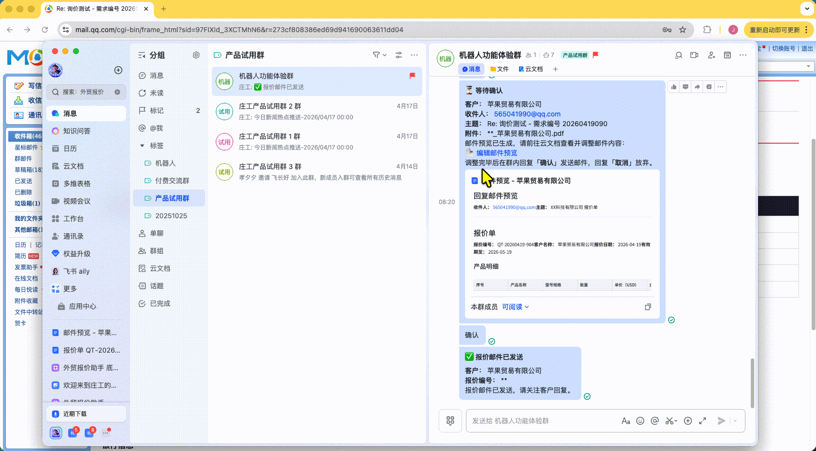Clear the 外贸报价 search filter
The width and height of the screenshot is (816, 451).
(117, 92)
